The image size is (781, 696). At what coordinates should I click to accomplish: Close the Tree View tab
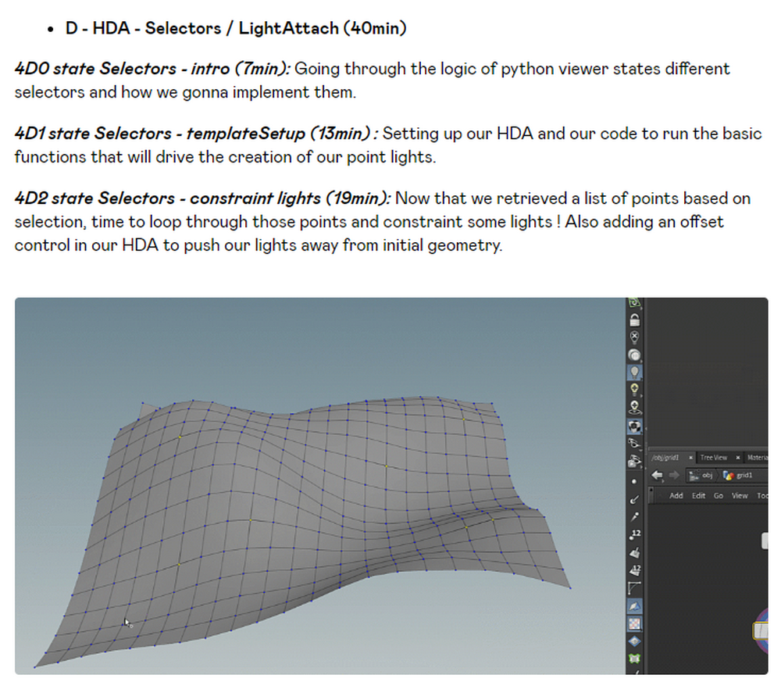[738, 457]
